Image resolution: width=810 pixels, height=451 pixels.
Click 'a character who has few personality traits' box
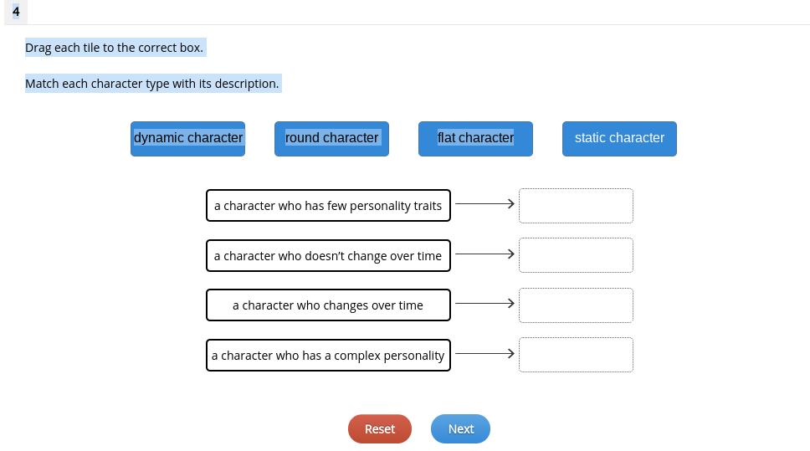(328, 206)
